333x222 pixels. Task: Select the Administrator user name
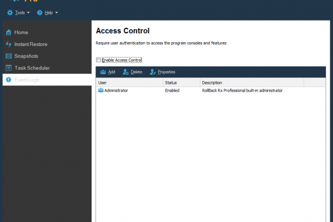[x=116, y=90]
